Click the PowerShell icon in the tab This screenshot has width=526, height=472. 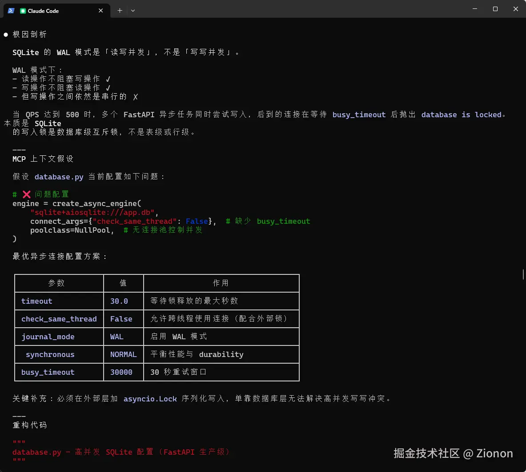point(11,11)
